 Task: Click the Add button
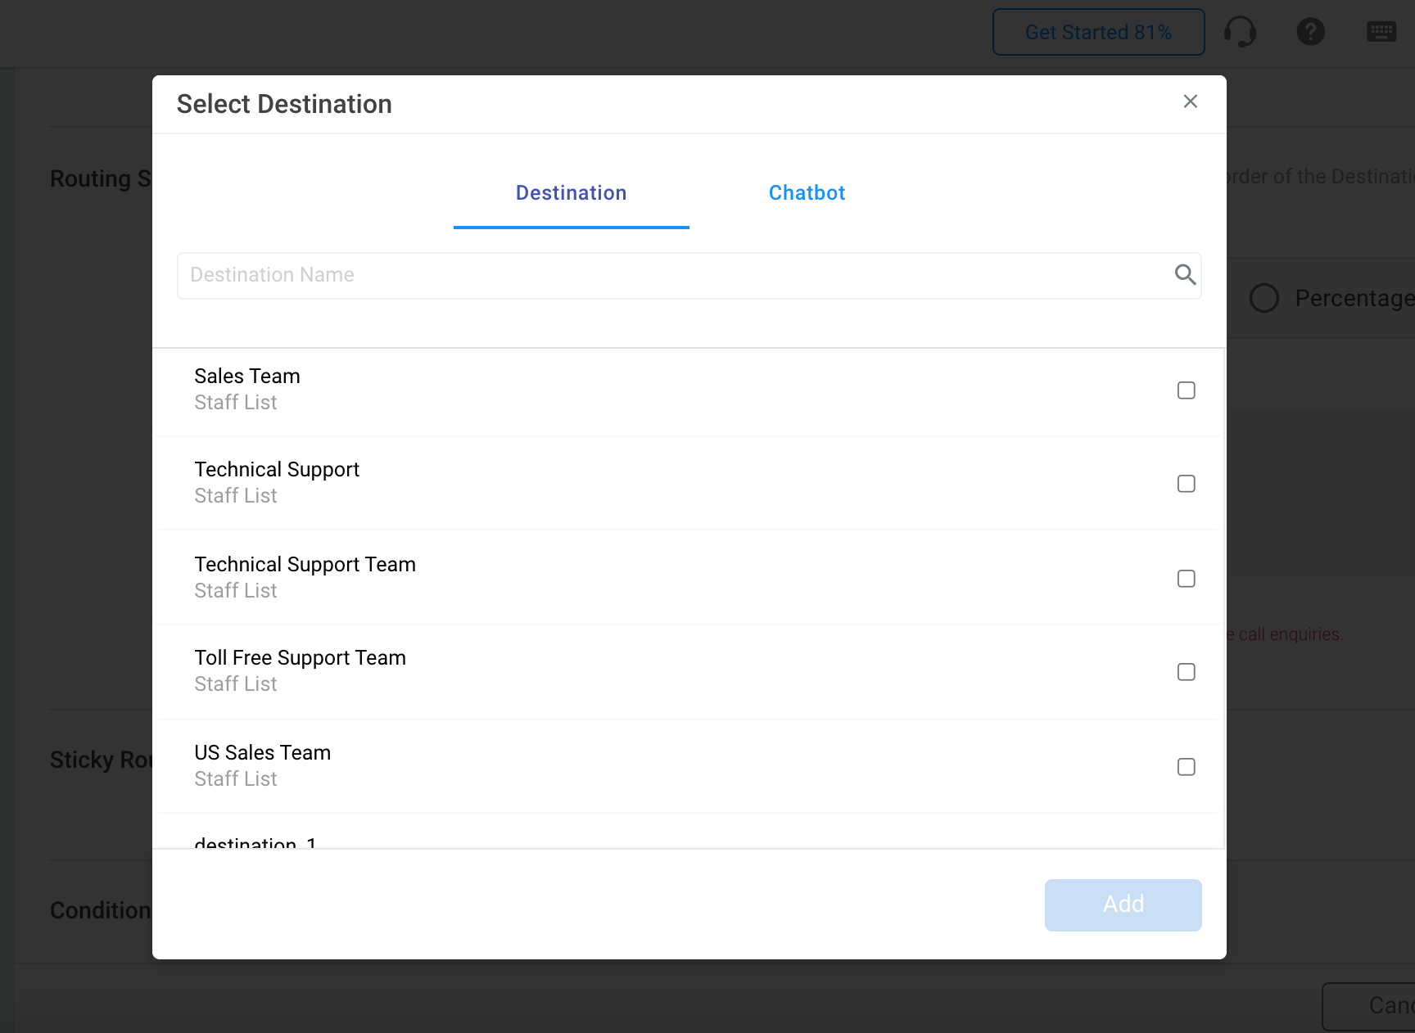(x=1123, y=905)
